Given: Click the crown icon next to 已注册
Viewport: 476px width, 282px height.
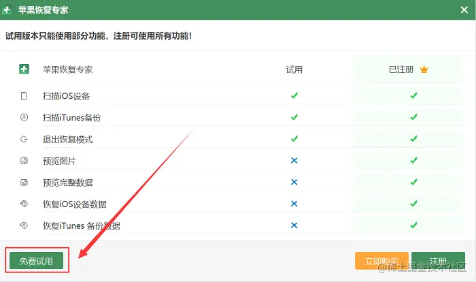Looking at the screenshot, I should 424,69.
